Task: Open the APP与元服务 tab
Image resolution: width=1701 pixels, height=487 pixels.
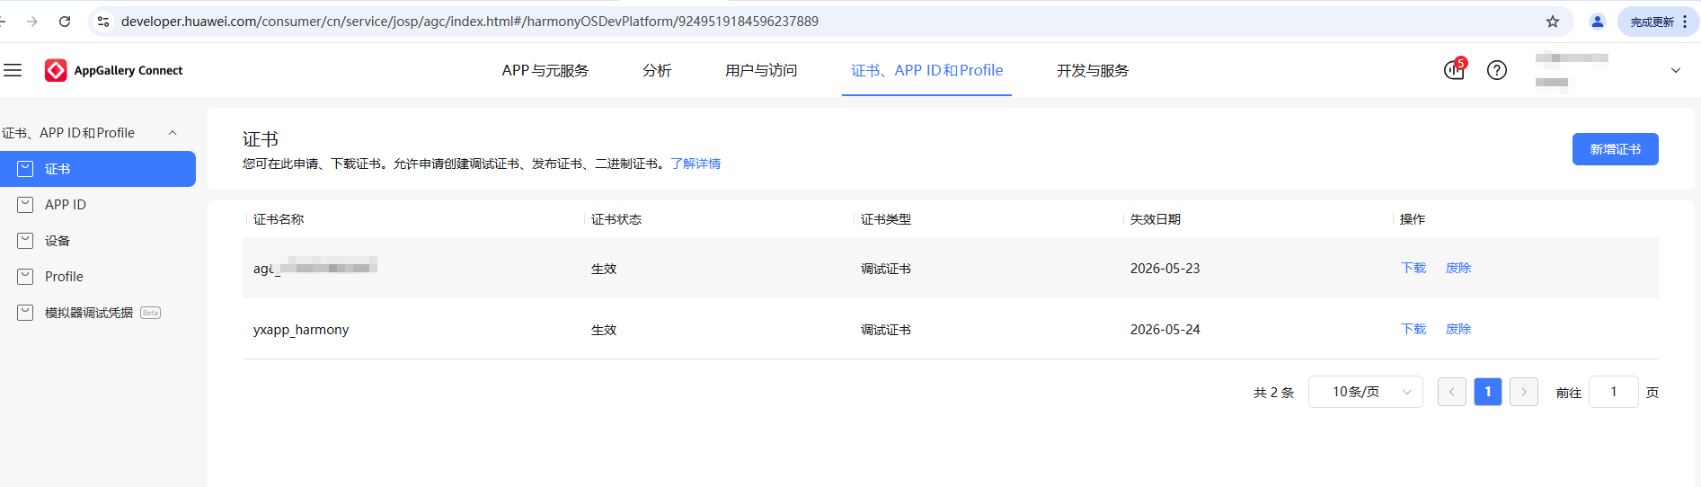Action: click(x=545, y=70)
